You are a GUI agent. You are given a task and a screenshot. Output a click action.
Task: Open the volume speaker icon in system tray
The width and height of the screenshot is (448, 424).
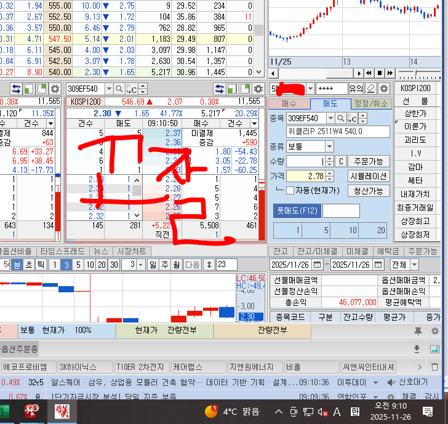point(322,412)
